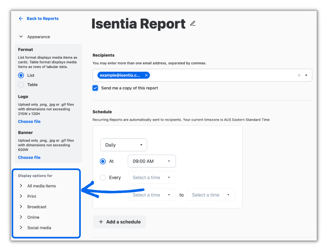The width and height of the screenshot is (330, 251).
Task: Toggle Send me a copy of this report
Action: (95, 88)
